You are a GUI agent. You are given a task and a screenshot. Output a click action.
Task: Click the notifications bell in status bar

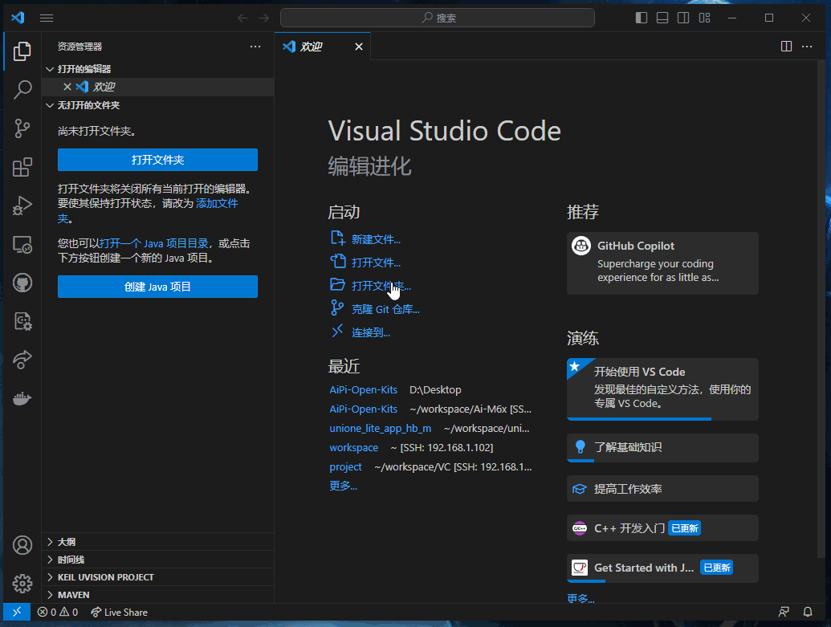pos(808,613)
